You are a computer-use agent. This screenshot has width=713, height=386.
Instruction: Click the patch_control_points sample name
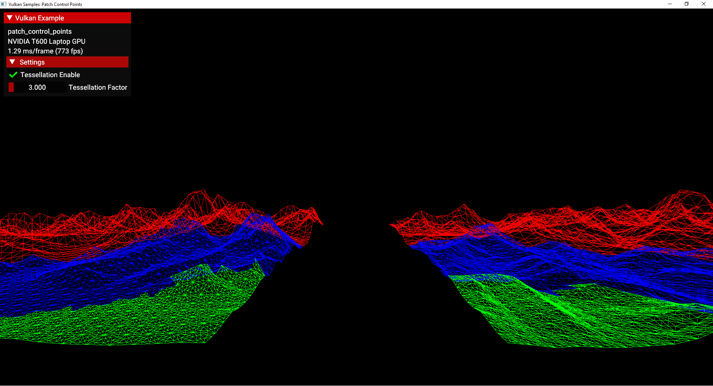point(40,32)
